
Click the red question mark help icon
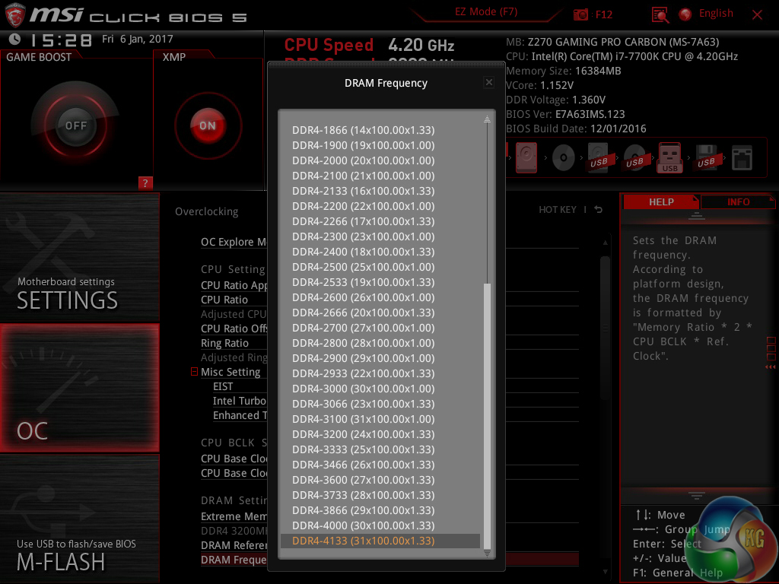pyautogui.click(x=146, y=182)
